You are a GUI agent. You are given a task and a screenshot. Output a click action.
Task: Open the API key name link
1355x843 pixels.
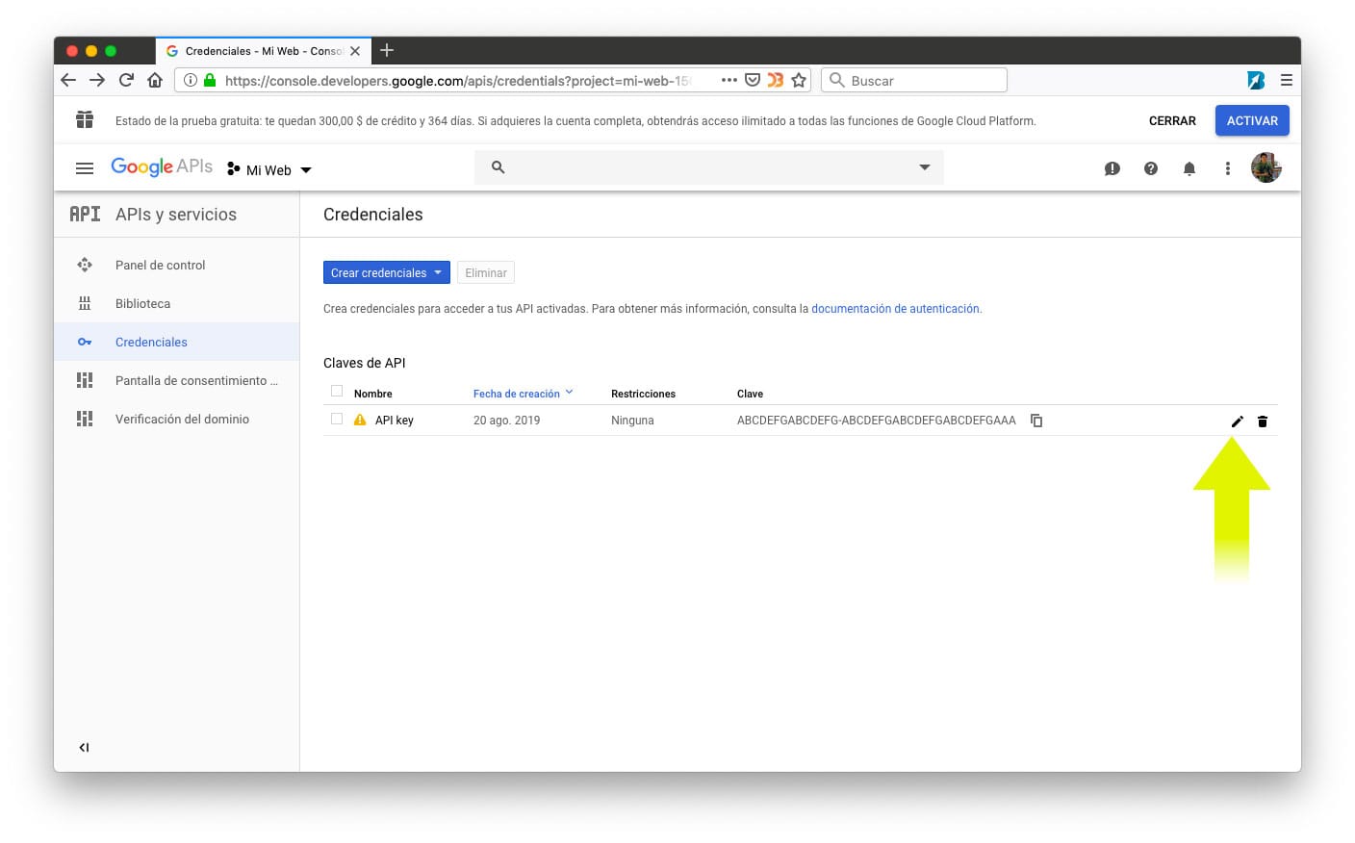[x=395, y=421]
